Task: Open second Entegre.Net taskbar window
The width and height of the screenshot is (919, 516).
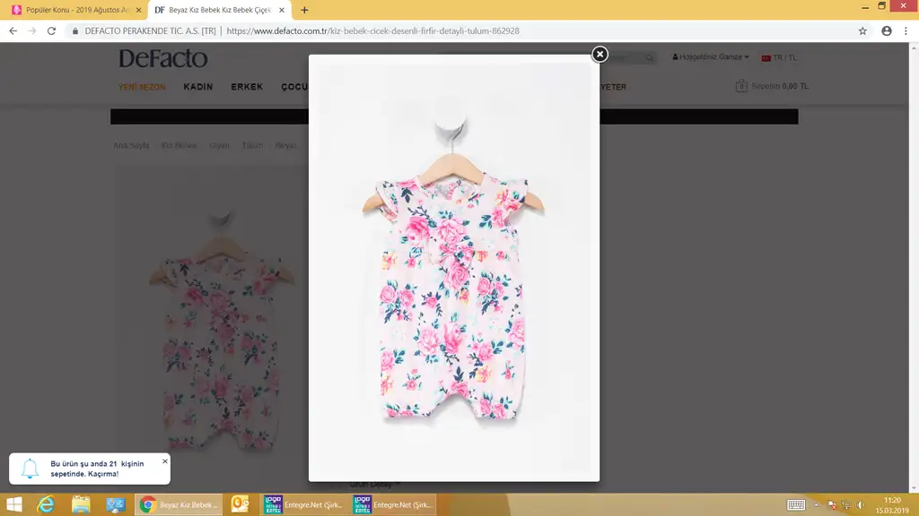Action: point(393,504)
